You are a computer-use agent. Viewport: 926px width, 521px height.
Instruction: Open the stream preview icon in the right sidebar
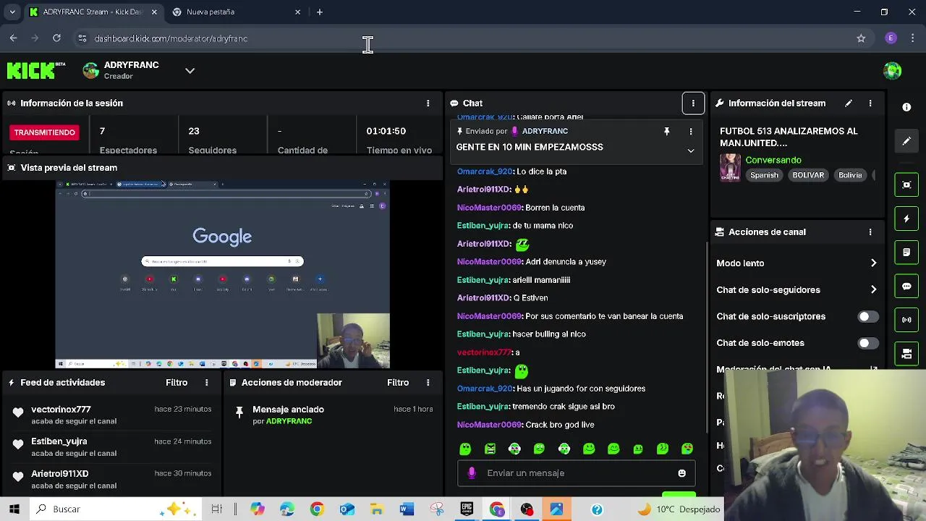(x=906, y=185)
